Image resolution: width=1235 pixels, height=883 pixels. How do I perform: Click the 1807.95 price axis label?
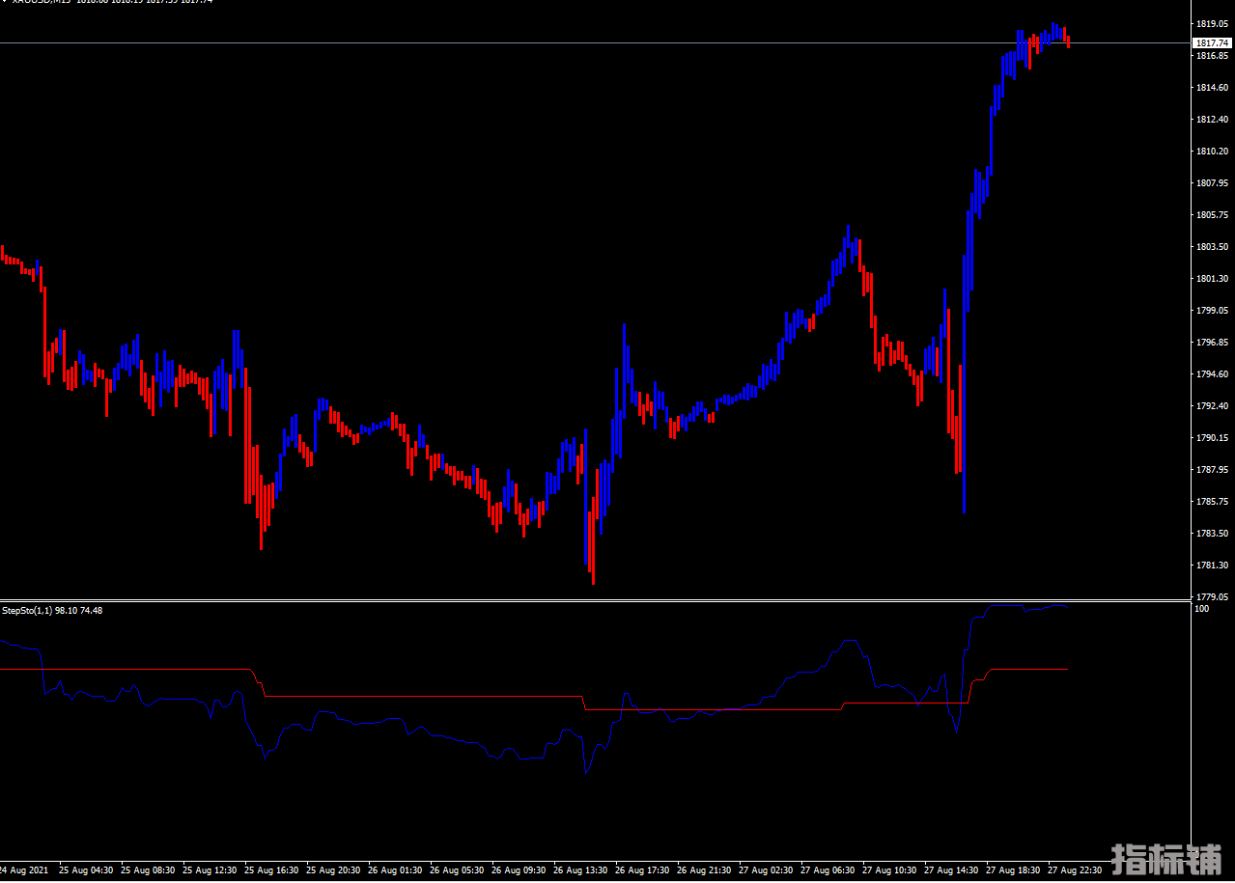tap(1211, 183)
